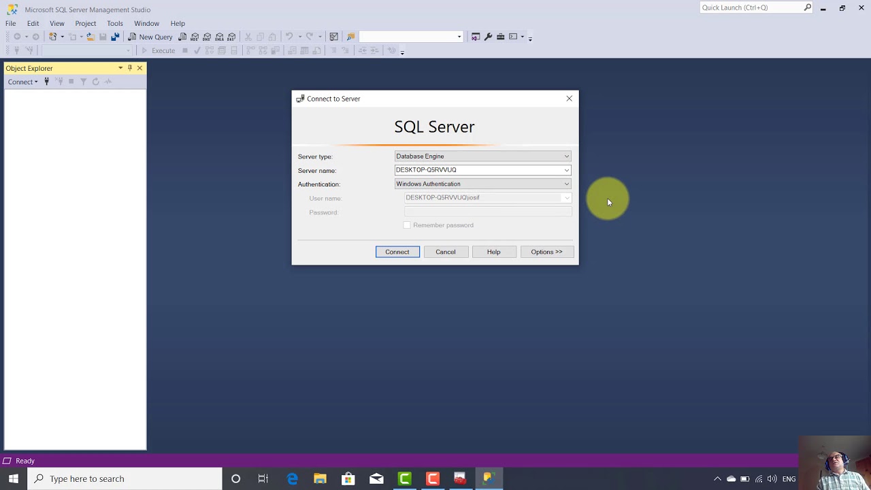Open the Connect dropdown in Object Explorer

tap(22, 82)
